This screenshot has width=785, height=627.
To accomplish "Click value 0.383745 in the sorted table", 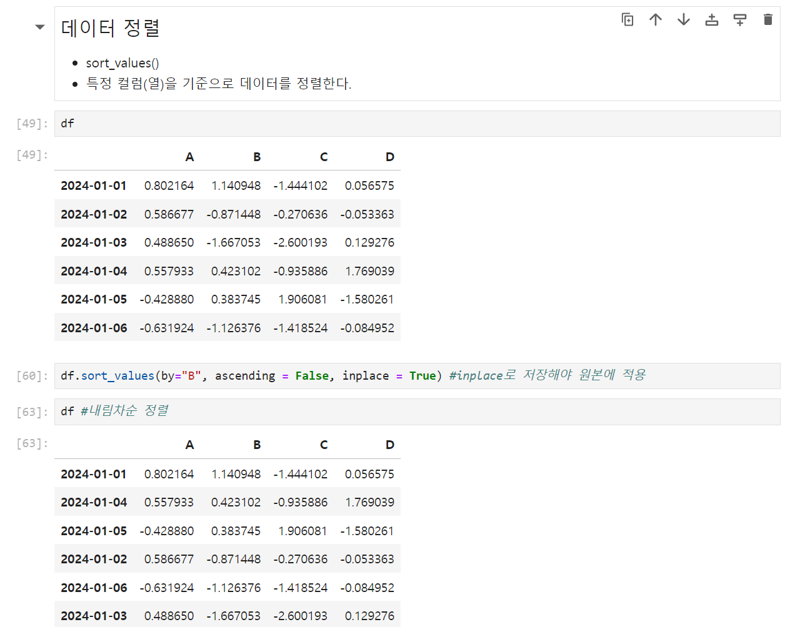I will click(x=236, y=531).
